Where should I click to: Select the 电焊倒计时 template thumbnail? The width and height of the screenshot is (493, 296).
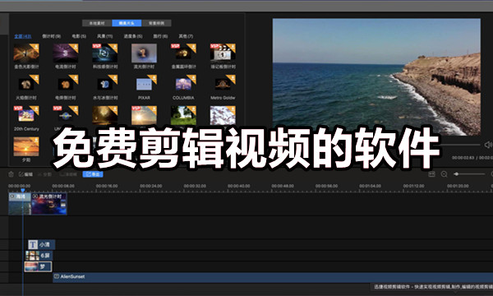(x=66, y=84)
